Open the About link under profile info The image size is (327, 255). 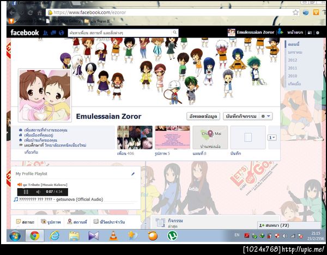coord(31,152)
